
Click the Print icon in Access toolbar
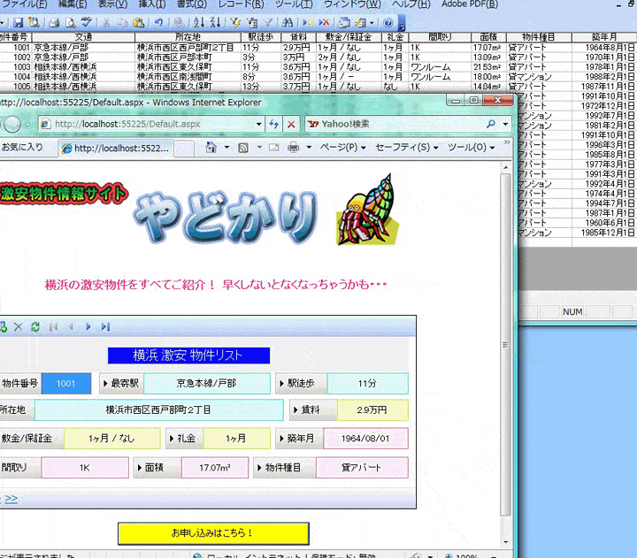tap(54, 22)
